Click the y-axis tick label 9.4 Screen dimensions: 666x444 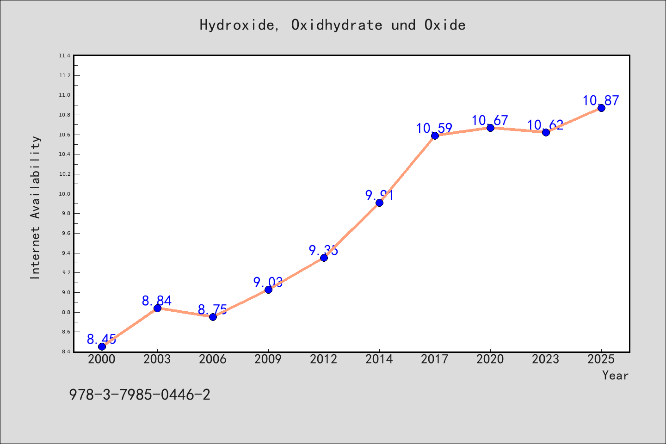click(x=66, y=253)
